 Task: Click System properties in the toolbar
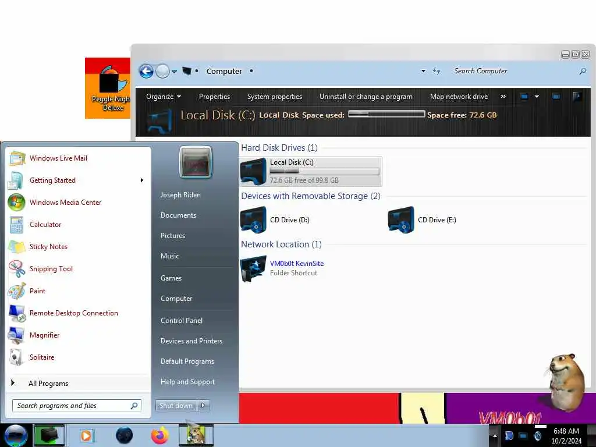pos(275,97)
